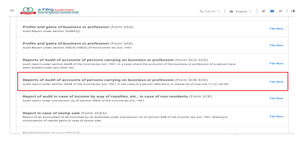File Now for Form 3CB-3CD
The width and height of the screenshot is (301, 148).
[x=276, y=82]
